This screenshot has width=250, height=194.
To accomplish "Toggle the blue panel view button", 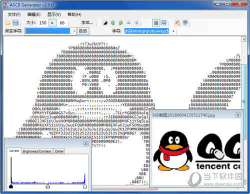I will point(164,23).
